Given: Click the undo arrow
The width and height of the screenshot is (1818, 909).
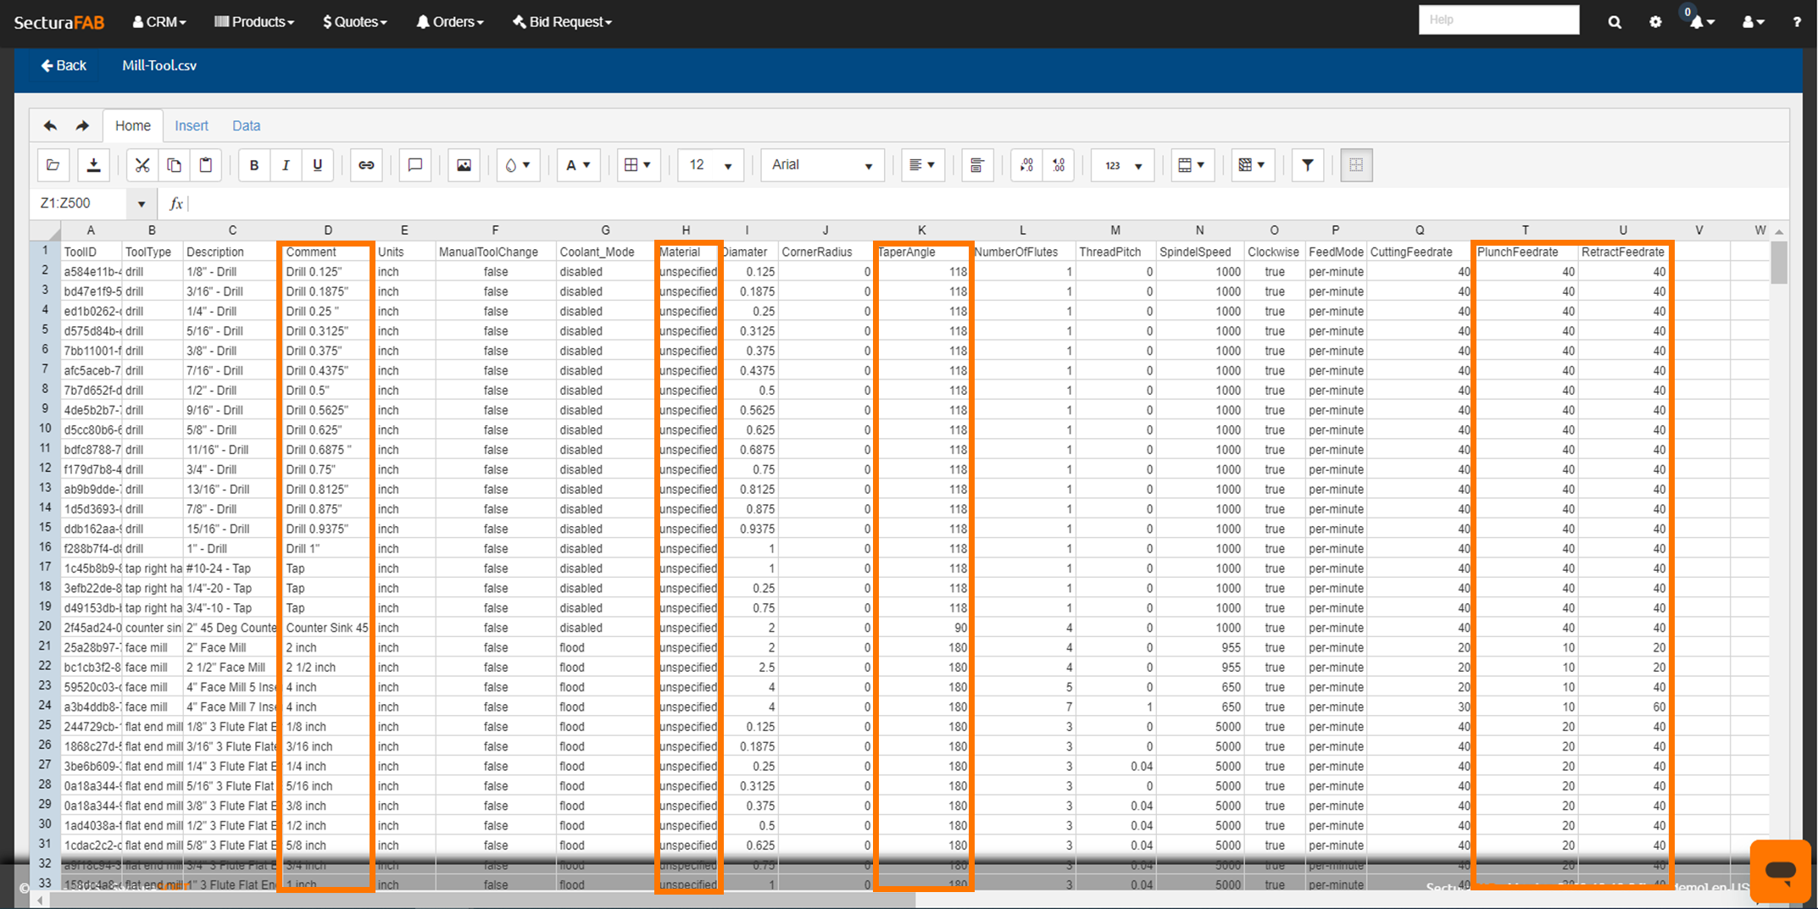Looking at the screenshot, I should point(51,125).
